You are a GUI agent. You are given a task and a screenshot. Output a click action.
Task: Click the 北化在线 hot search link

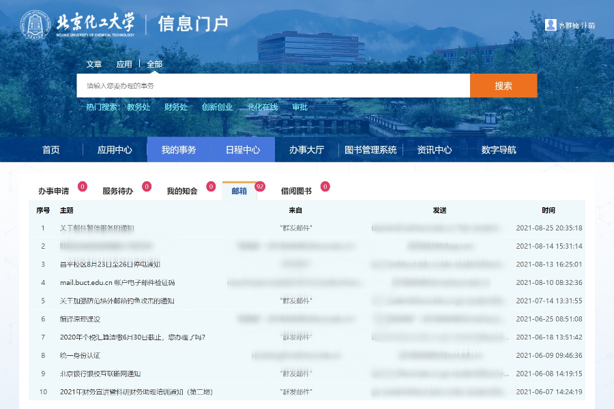point(263,107)
